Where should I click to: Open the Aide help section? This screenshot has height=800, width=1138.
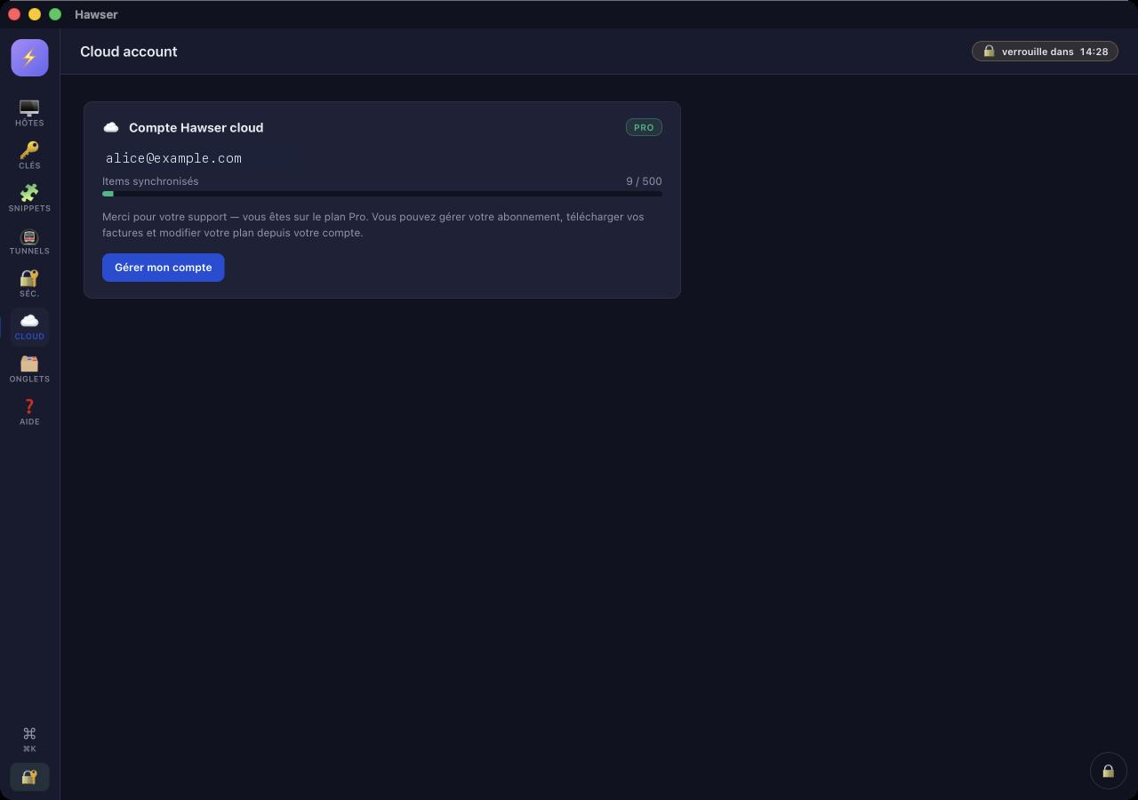coord(29,412)
